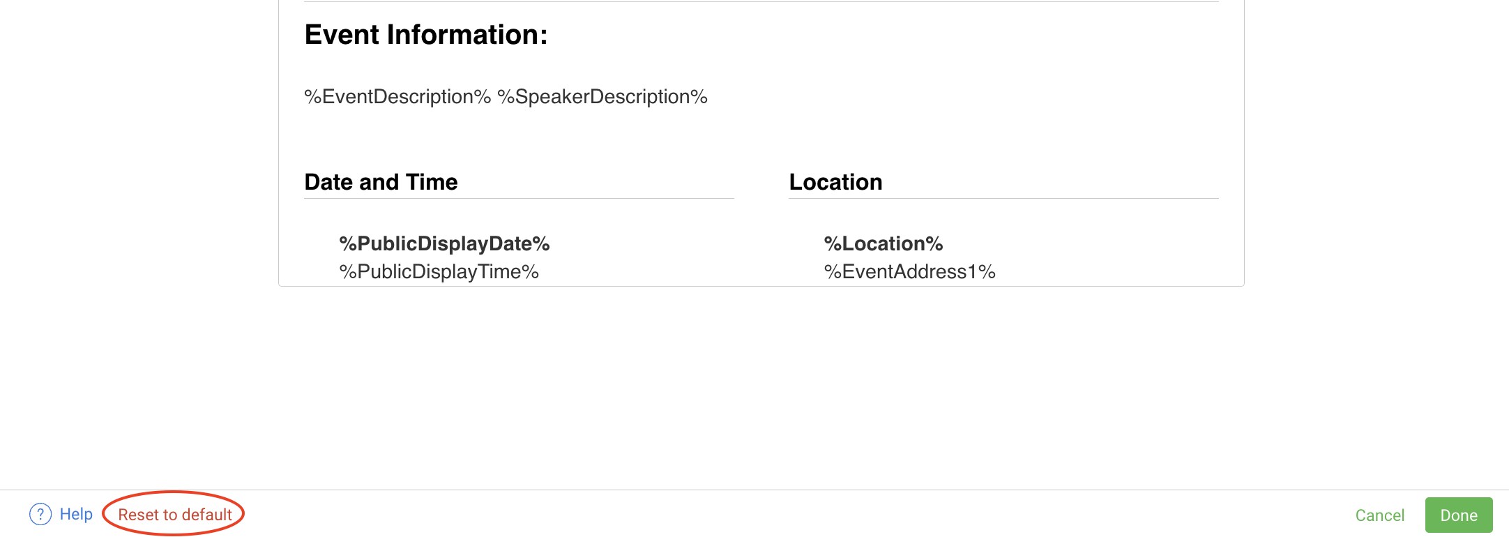Click divider line under Date and Time
This screenshot has height=537, width=1509.
tap(519, 198)
